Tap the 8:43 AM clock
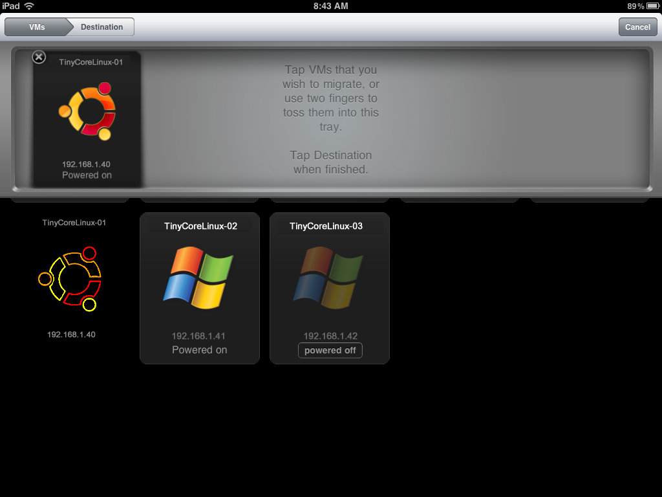The height and width of the screenshot is (497, 662). click(330, 6)
